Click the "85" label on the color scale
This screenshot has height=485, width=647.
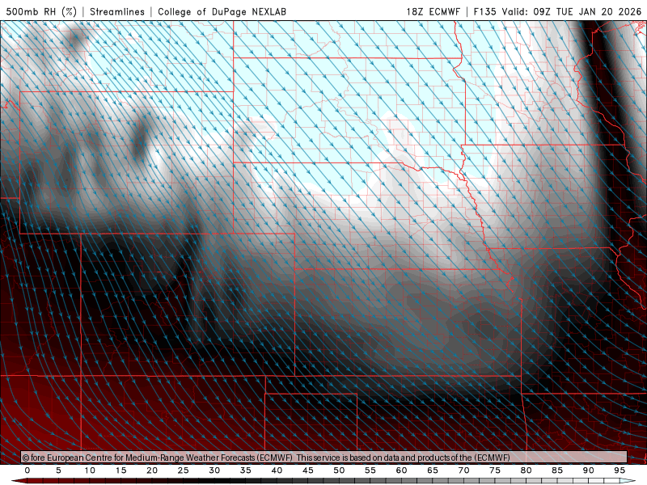pyautogui.click(x=557, y=470)
